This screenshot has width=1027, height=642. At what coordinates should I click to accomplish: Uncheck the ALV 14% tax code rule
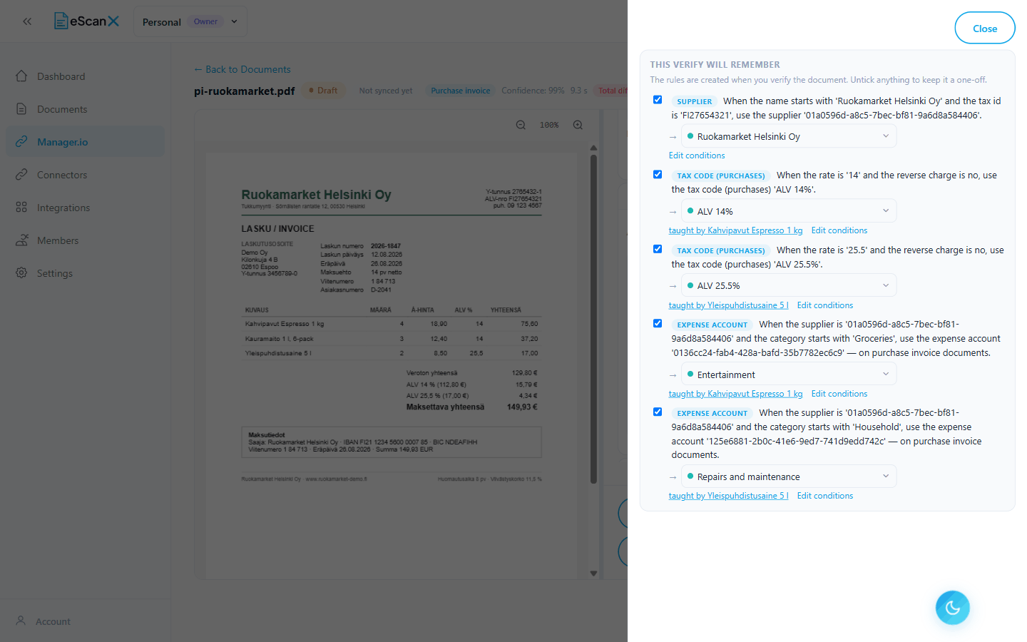658,175
